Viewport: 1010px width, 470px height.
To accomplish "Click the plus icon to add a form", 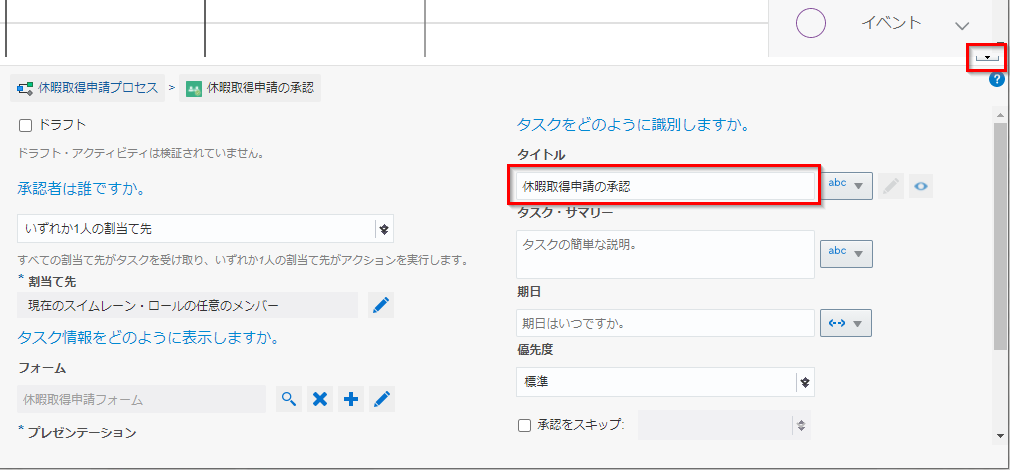I will coord(350,399).
